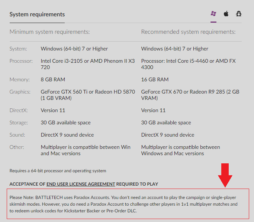Click the 'Memory:' row label
The image size is (254, 222).
[x=20, y=79]
